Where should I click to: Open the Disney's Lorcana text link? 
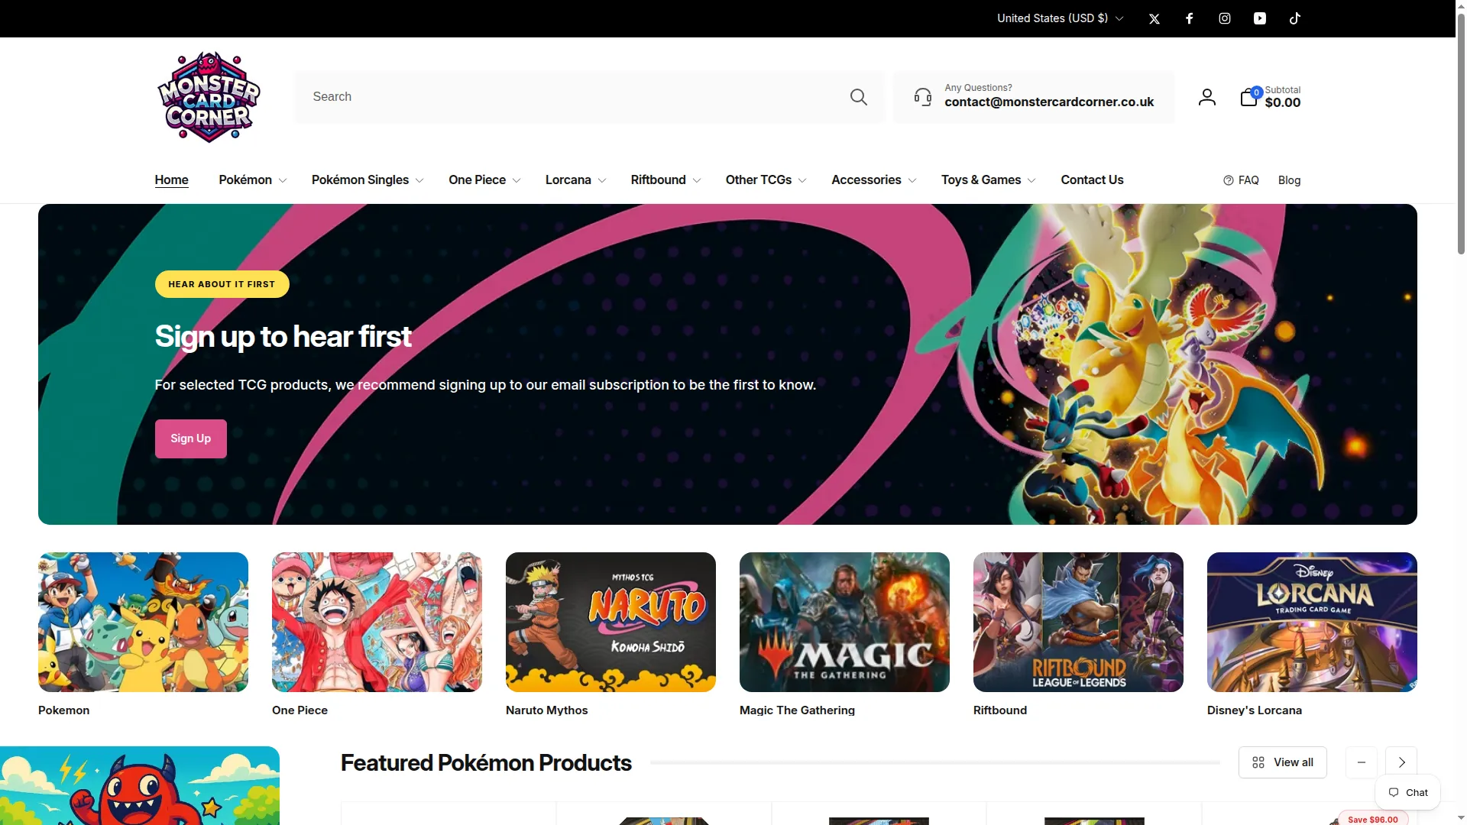(x=1255, y=710)
